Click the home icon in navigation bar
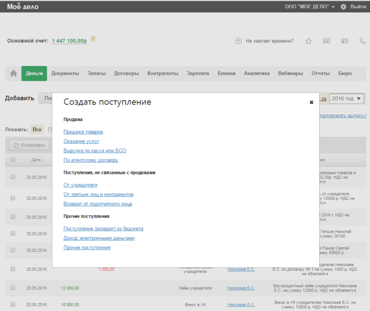The width and height of the screenshot is (370, 311). [13, 74]
